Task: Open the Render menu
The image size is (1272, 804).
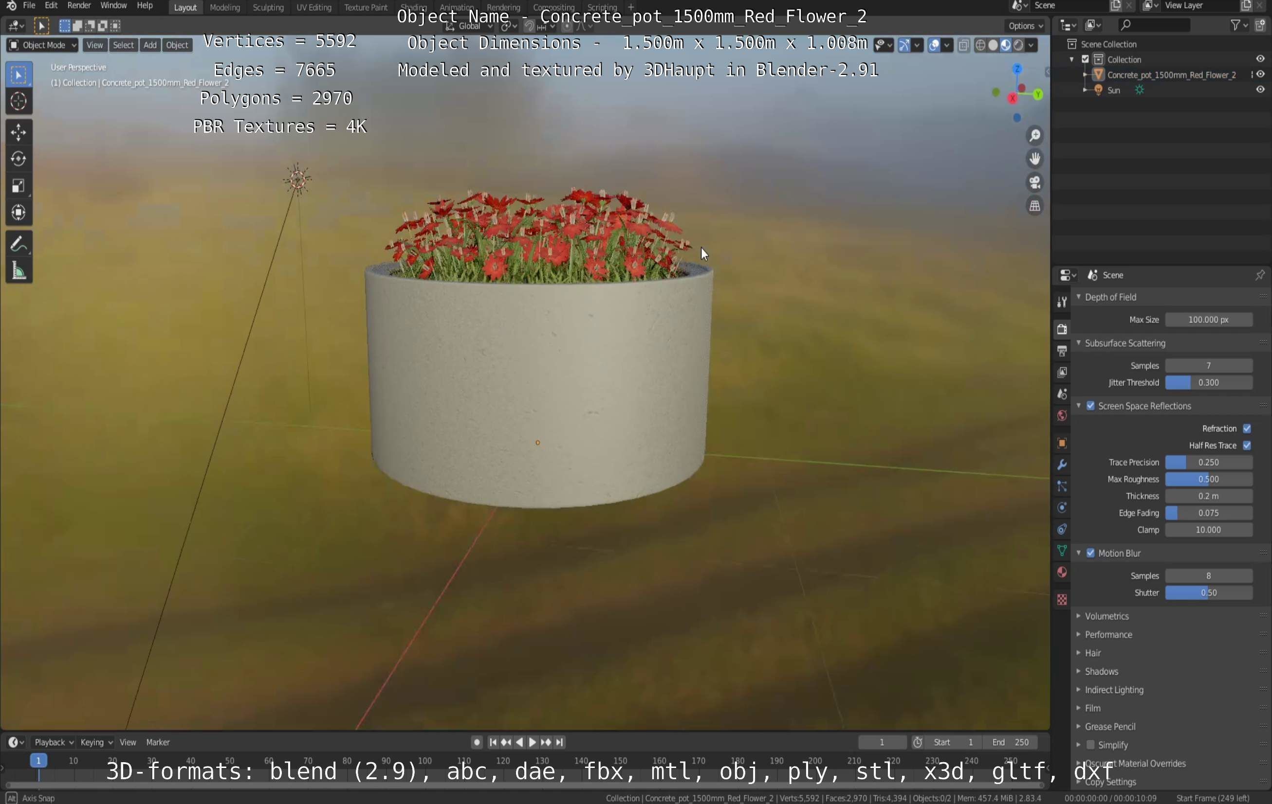Action: click(x=79, y=6)
